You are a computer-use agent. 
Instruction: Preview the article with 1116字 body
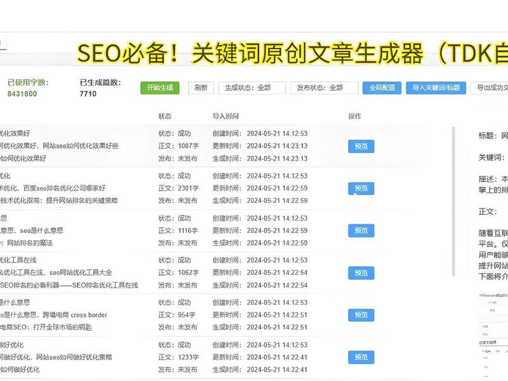(x=361, y=231)
